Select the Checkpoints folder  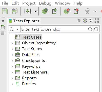pos(30,61)
